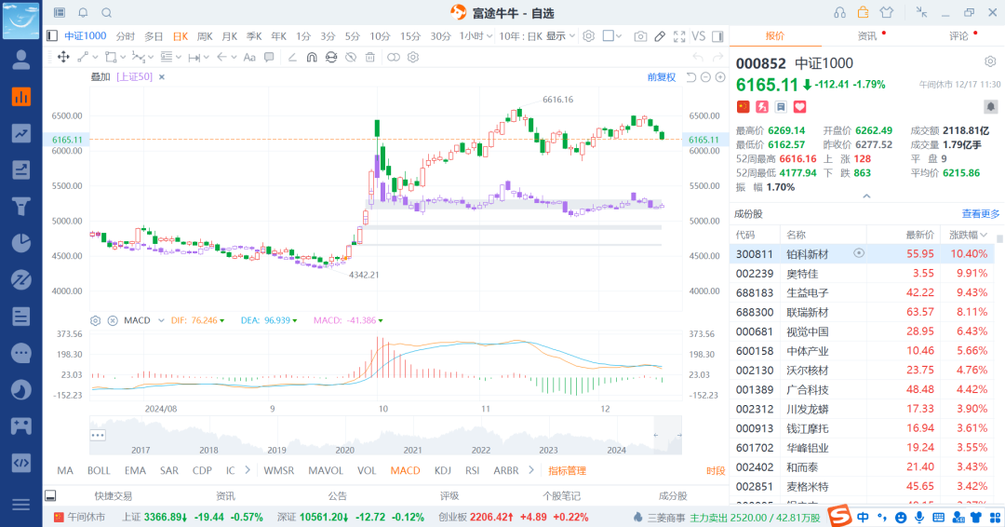Switch to the 资讯 tab in right panel
1005x527 pixels.
pos(867,36)
